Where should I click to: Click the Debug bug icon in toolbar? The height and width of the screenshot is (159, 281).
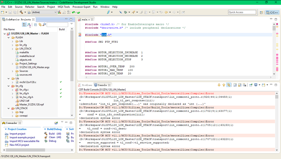pos(125,12)
